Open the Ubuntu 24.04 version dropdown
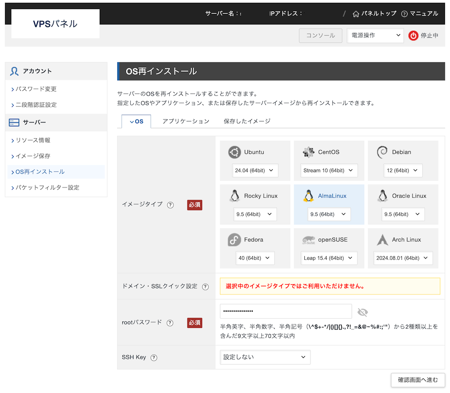 255,170
